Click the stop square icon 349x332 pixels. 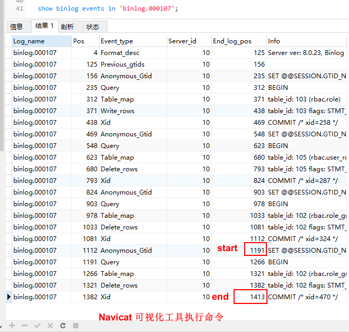[x=76, y=326]
